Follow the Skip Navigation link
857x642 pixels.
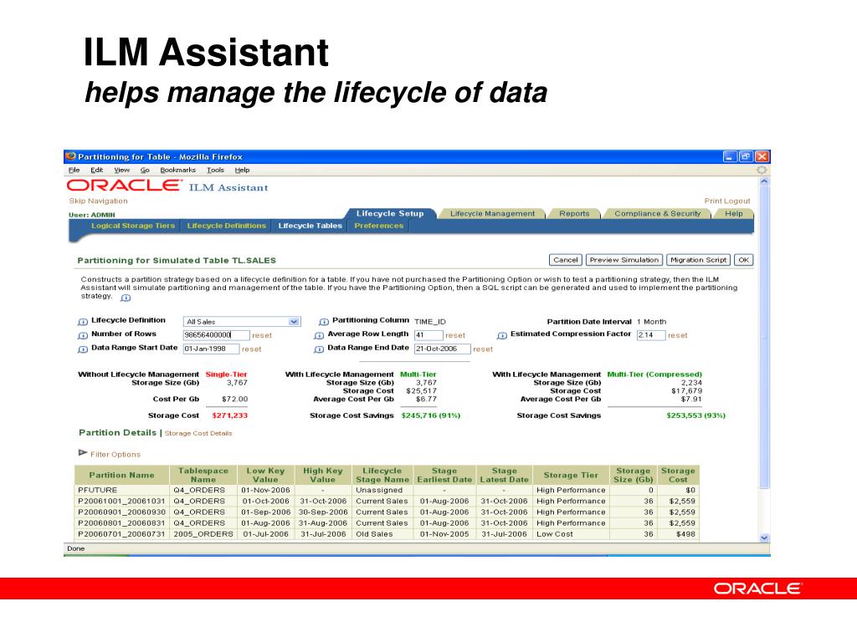point(99,201)
